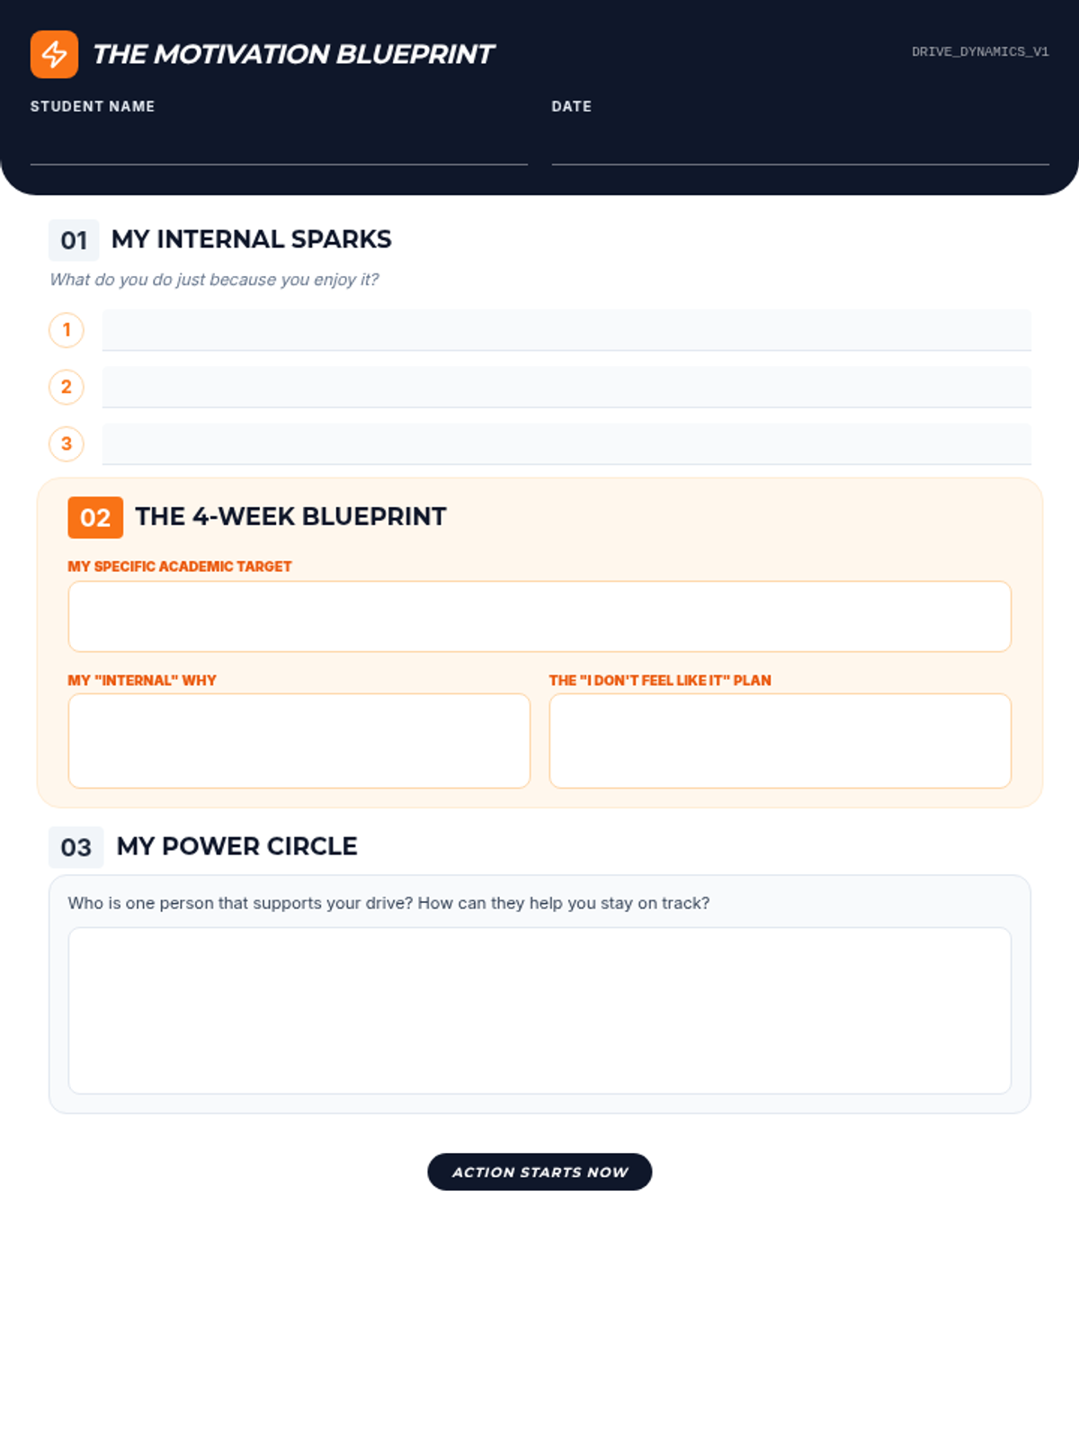Click the orange circled number 3
Viewport: 1079px width, 1439px height.
pos(67,443)
